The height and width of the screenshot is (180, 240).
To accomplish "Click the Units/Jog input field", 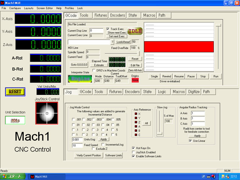I will 77,139.
